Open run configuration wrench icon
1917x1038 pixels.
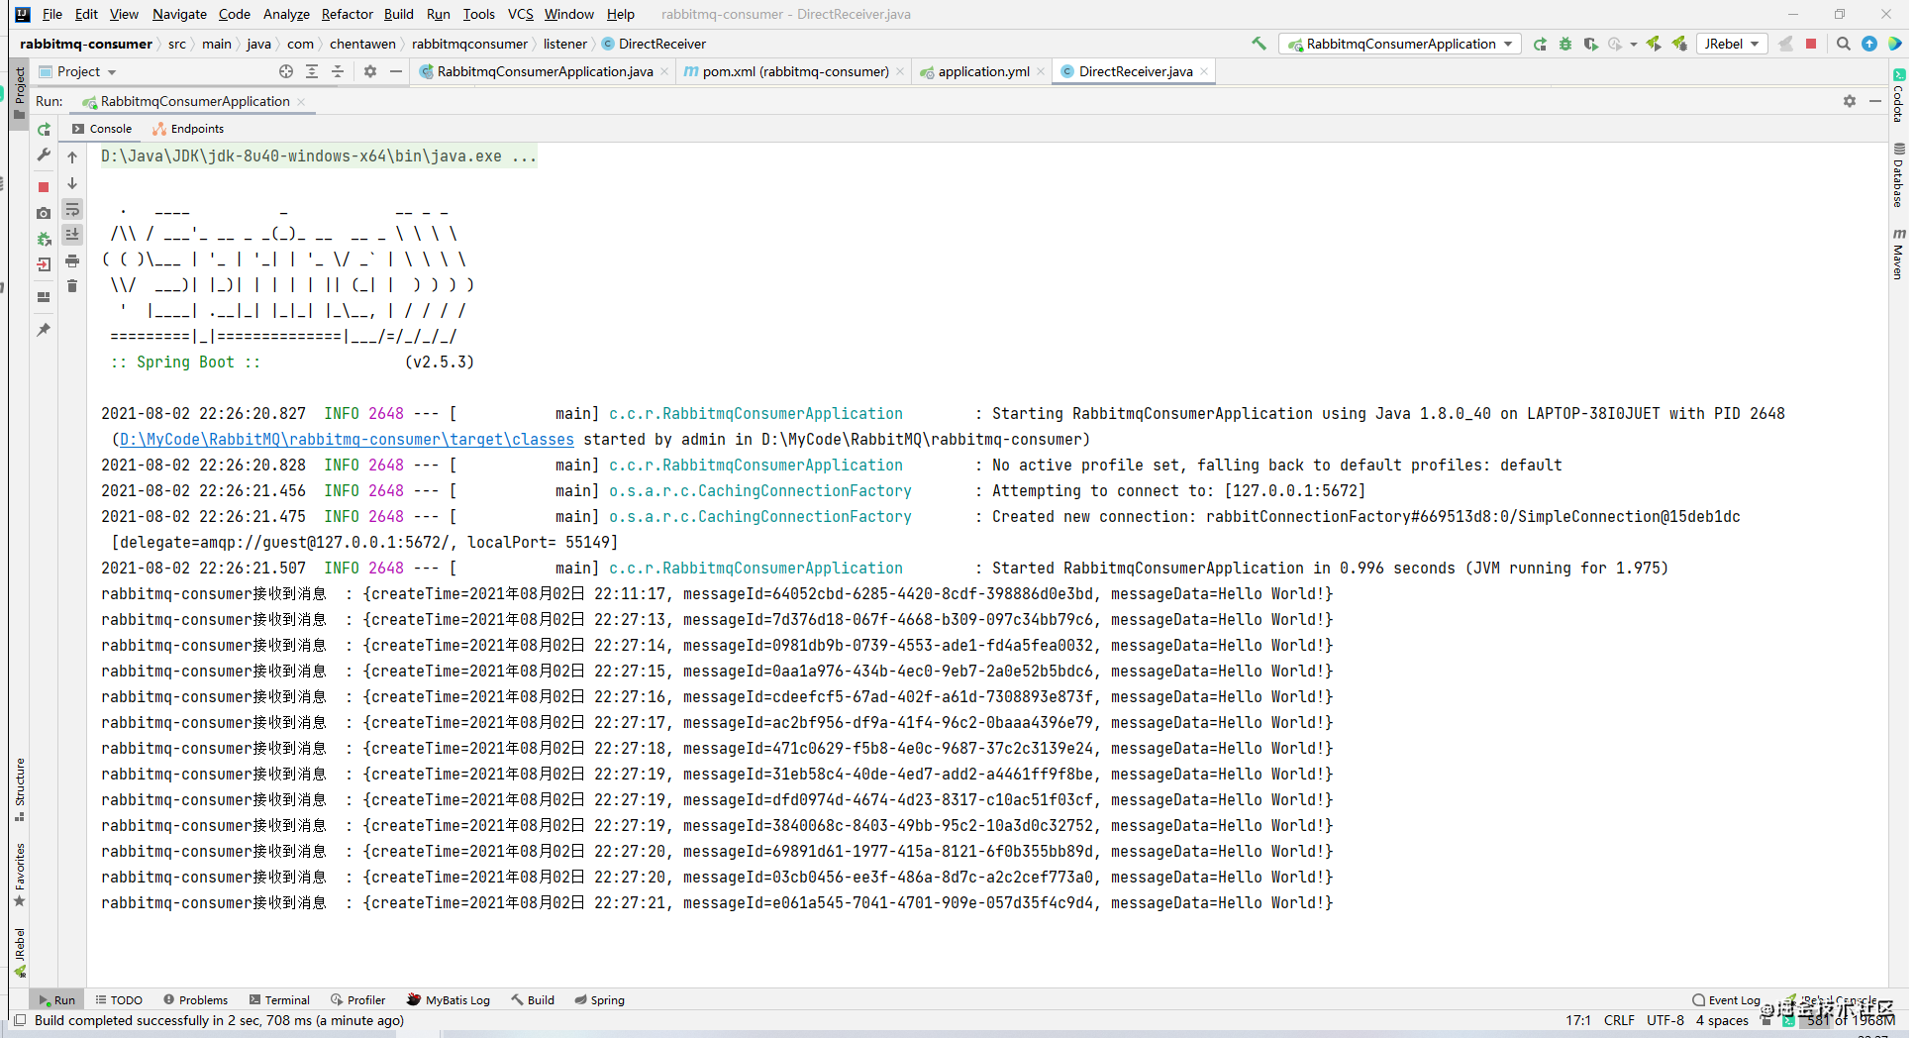coord(44,155)
